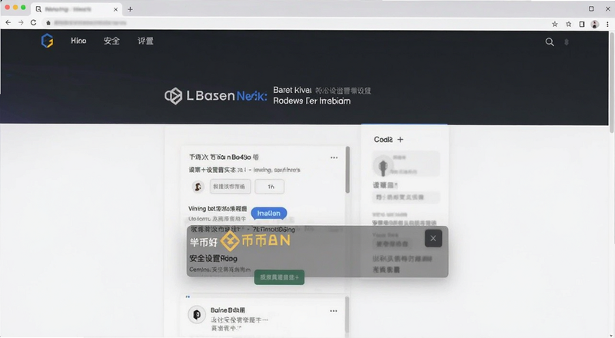The width and height of the screenshot is (615, 338).
Task: Click the green button under popup
Action: (279, 277)
